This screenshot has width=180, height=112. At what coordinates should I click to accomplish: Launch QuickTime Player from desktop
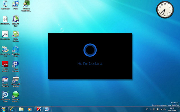point(16,51)
